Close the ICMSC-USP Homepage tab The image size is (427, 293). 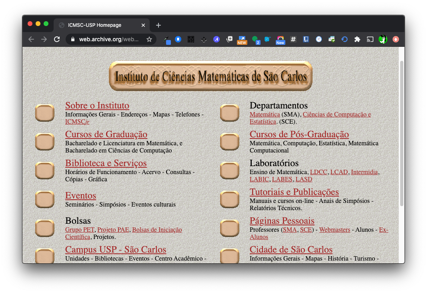(143, 25)
